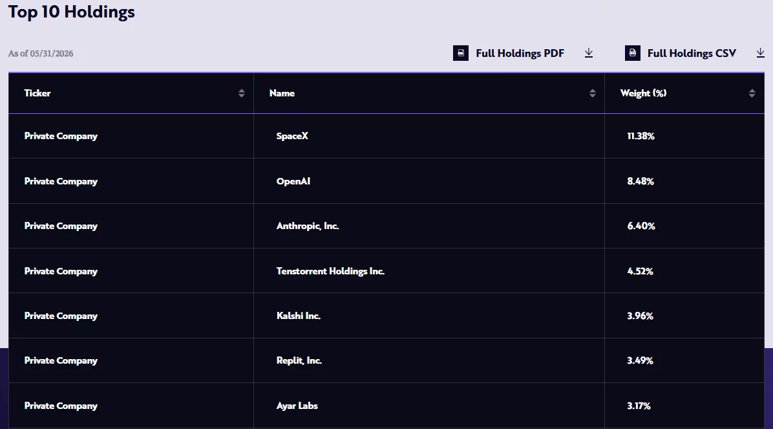773x429 pixels.
Task: Click Private Company in the Anthropic row
Action: [61, 226]
